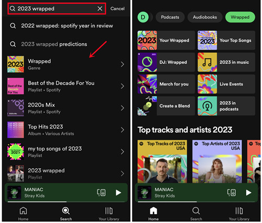Viewport: 262px width, 223px height.
Task: Open Your Library on the search screen
Action: coord(109,214)
